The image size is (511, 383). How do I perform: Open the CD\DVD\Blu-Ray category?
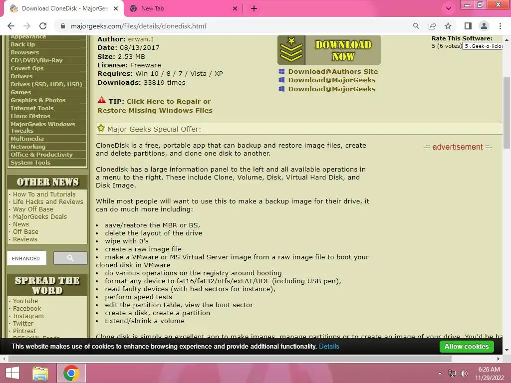(47, 60)
